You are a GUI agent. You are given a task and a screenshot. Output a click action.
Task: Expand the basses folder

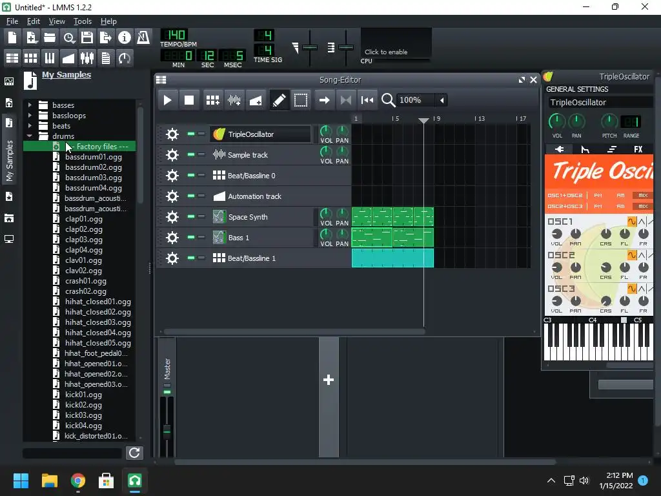click(x=30, y=105)
